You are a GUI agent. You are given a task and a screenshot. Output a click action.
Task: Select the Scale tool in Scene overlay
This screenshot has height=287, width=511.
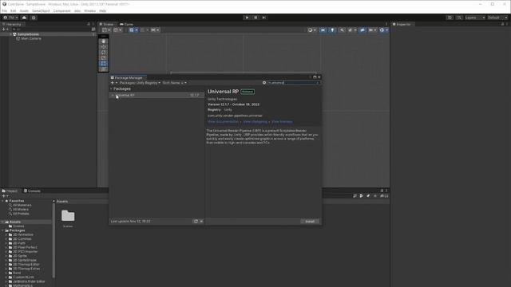(104, 58)
